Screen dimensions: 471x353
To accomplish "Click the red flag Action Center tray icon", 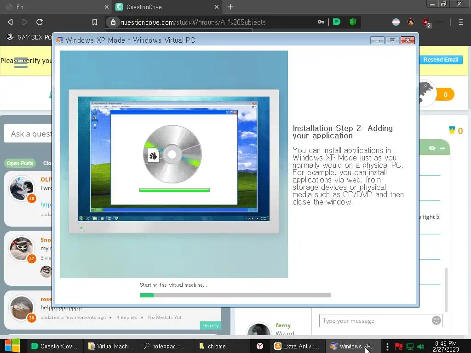I will click(x=399, y=347).
